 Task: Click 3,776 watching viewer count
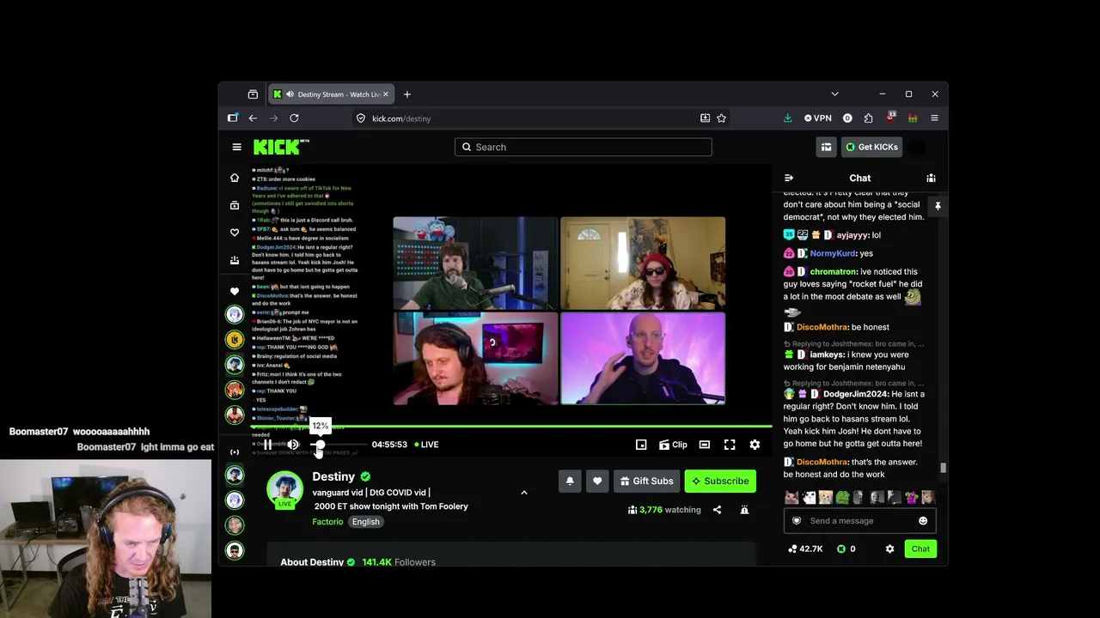point(664,510)
